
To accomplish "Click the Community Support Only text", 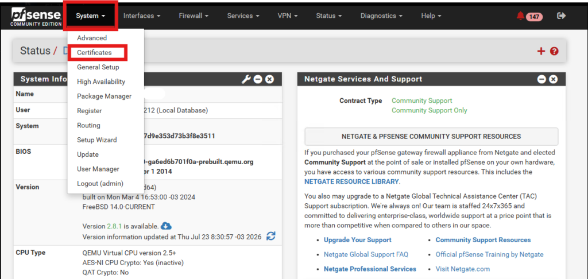I will [x=430, y=110].
